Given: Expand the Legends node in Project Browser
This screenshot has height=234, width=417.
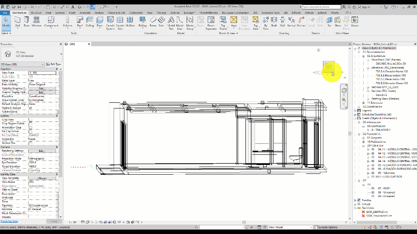Looking at the screenshot, I should tap(355, 110).
